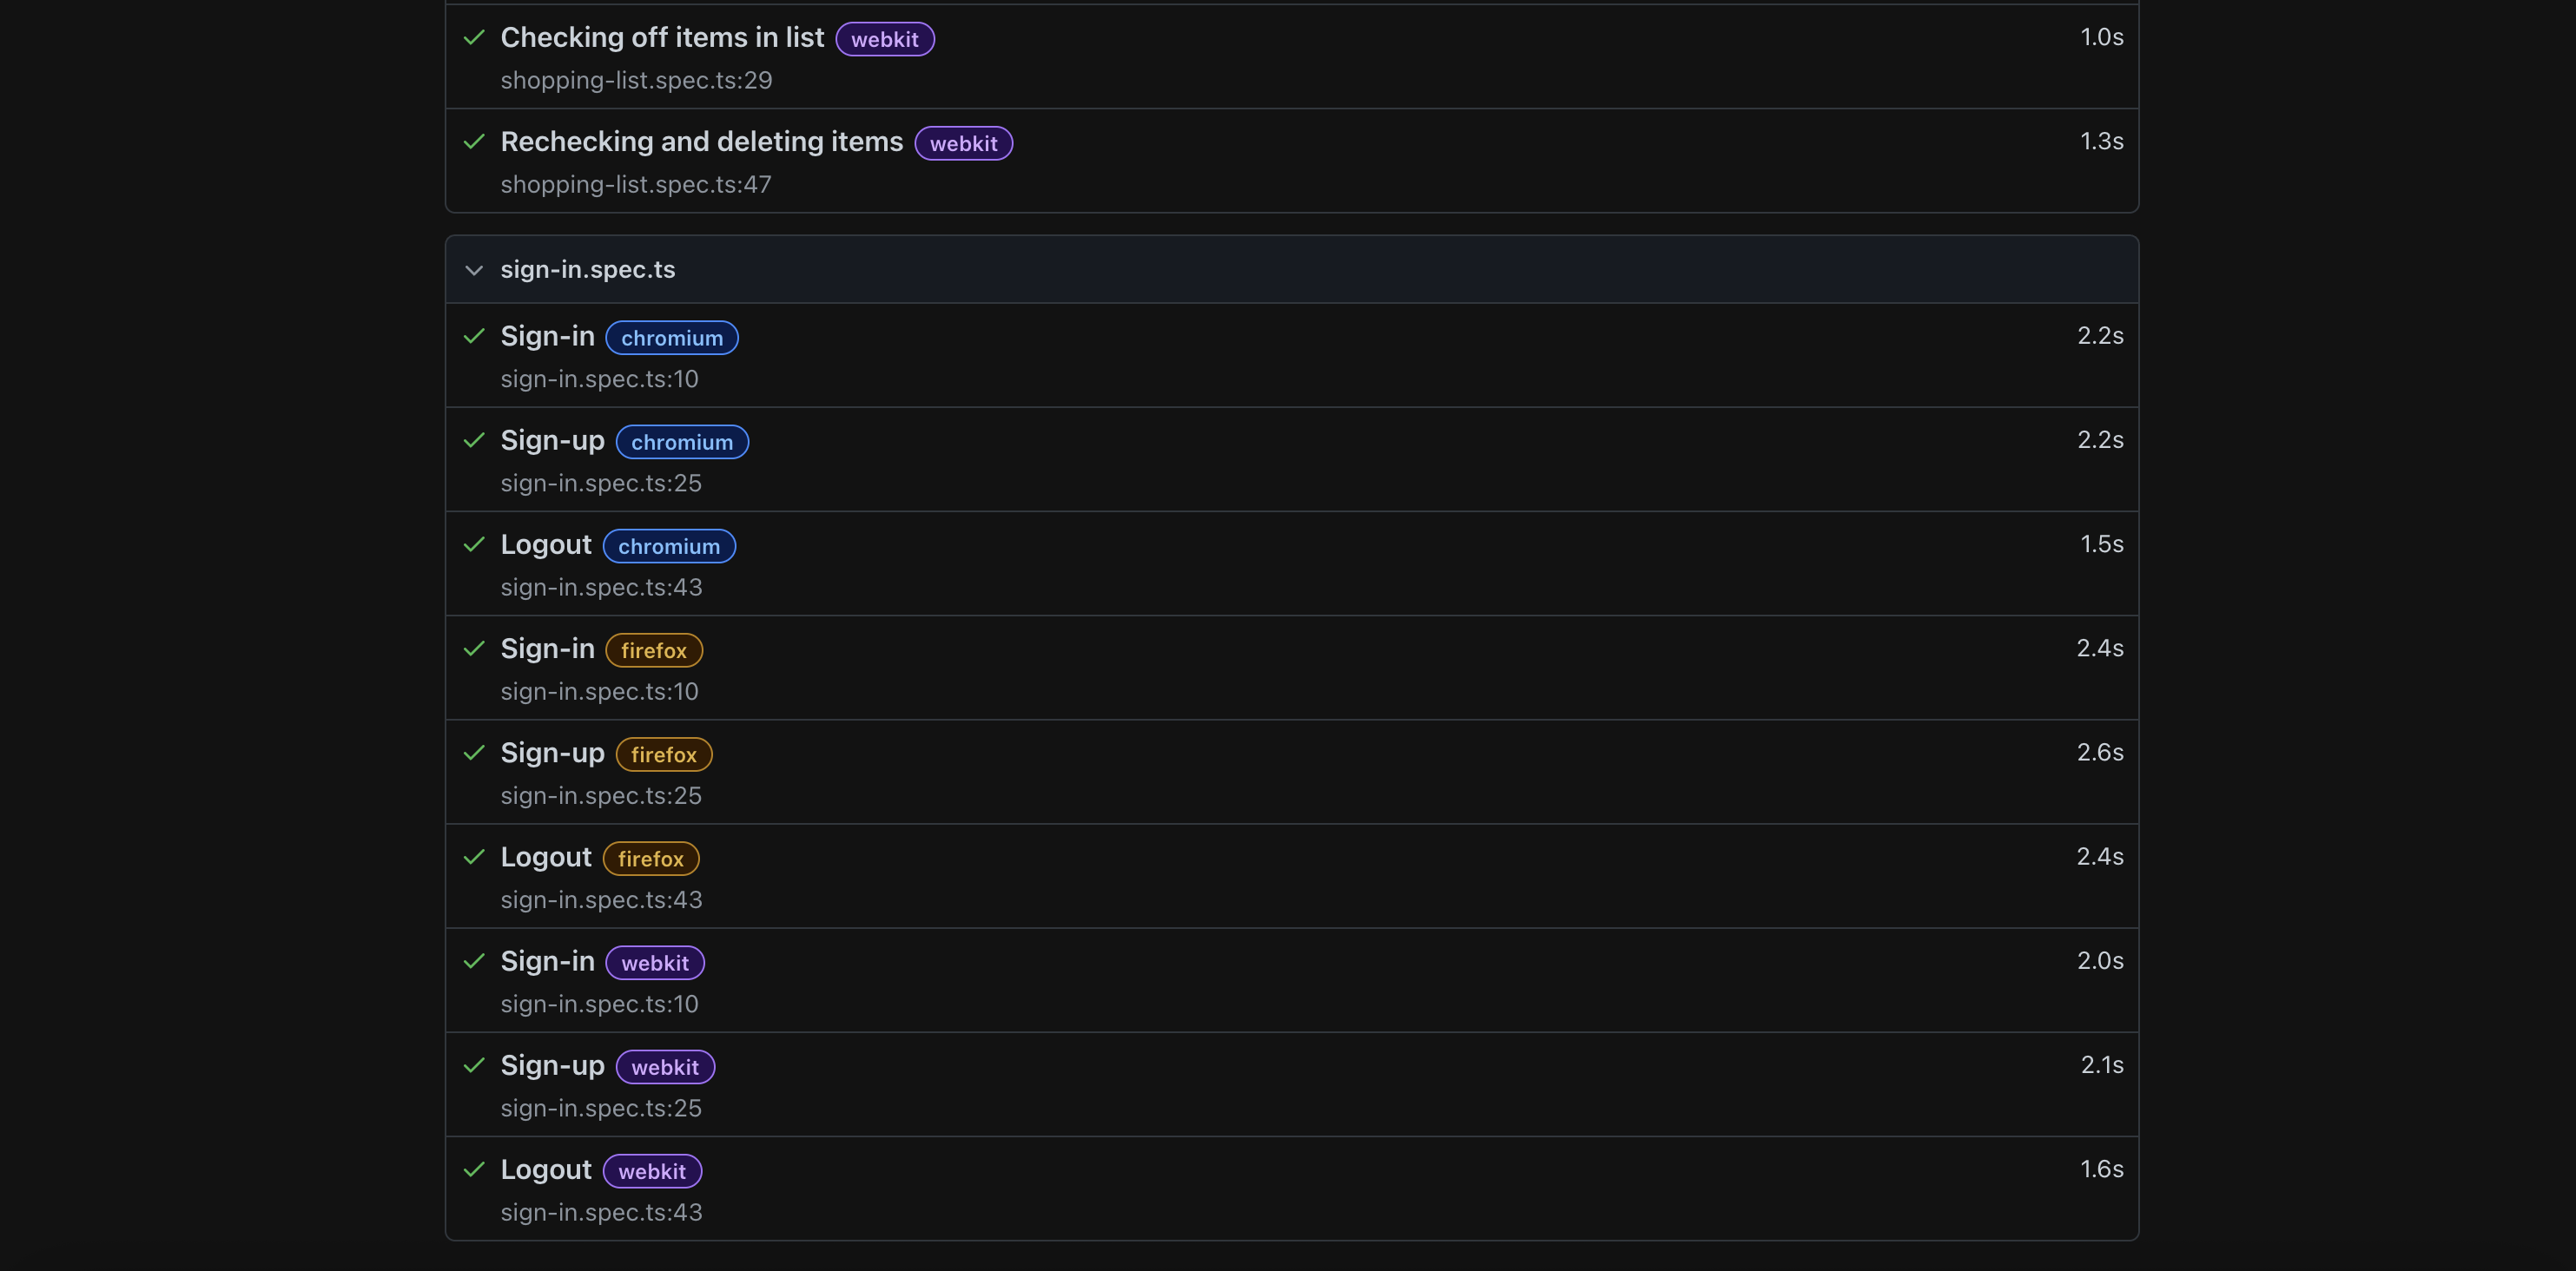Click passed checkmark on chromium Sign-in test

click(x=474, y=336)
